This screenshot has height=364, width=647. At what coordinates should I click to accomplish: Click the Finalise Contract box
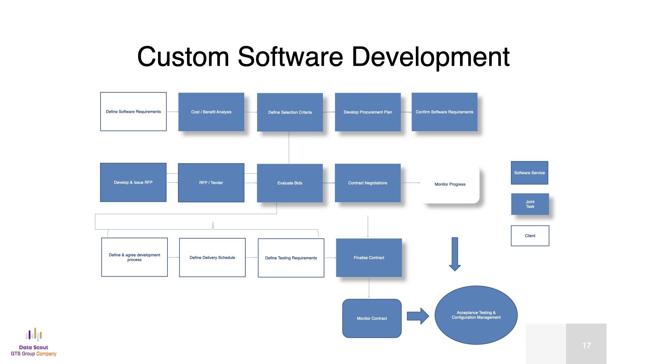369,257
